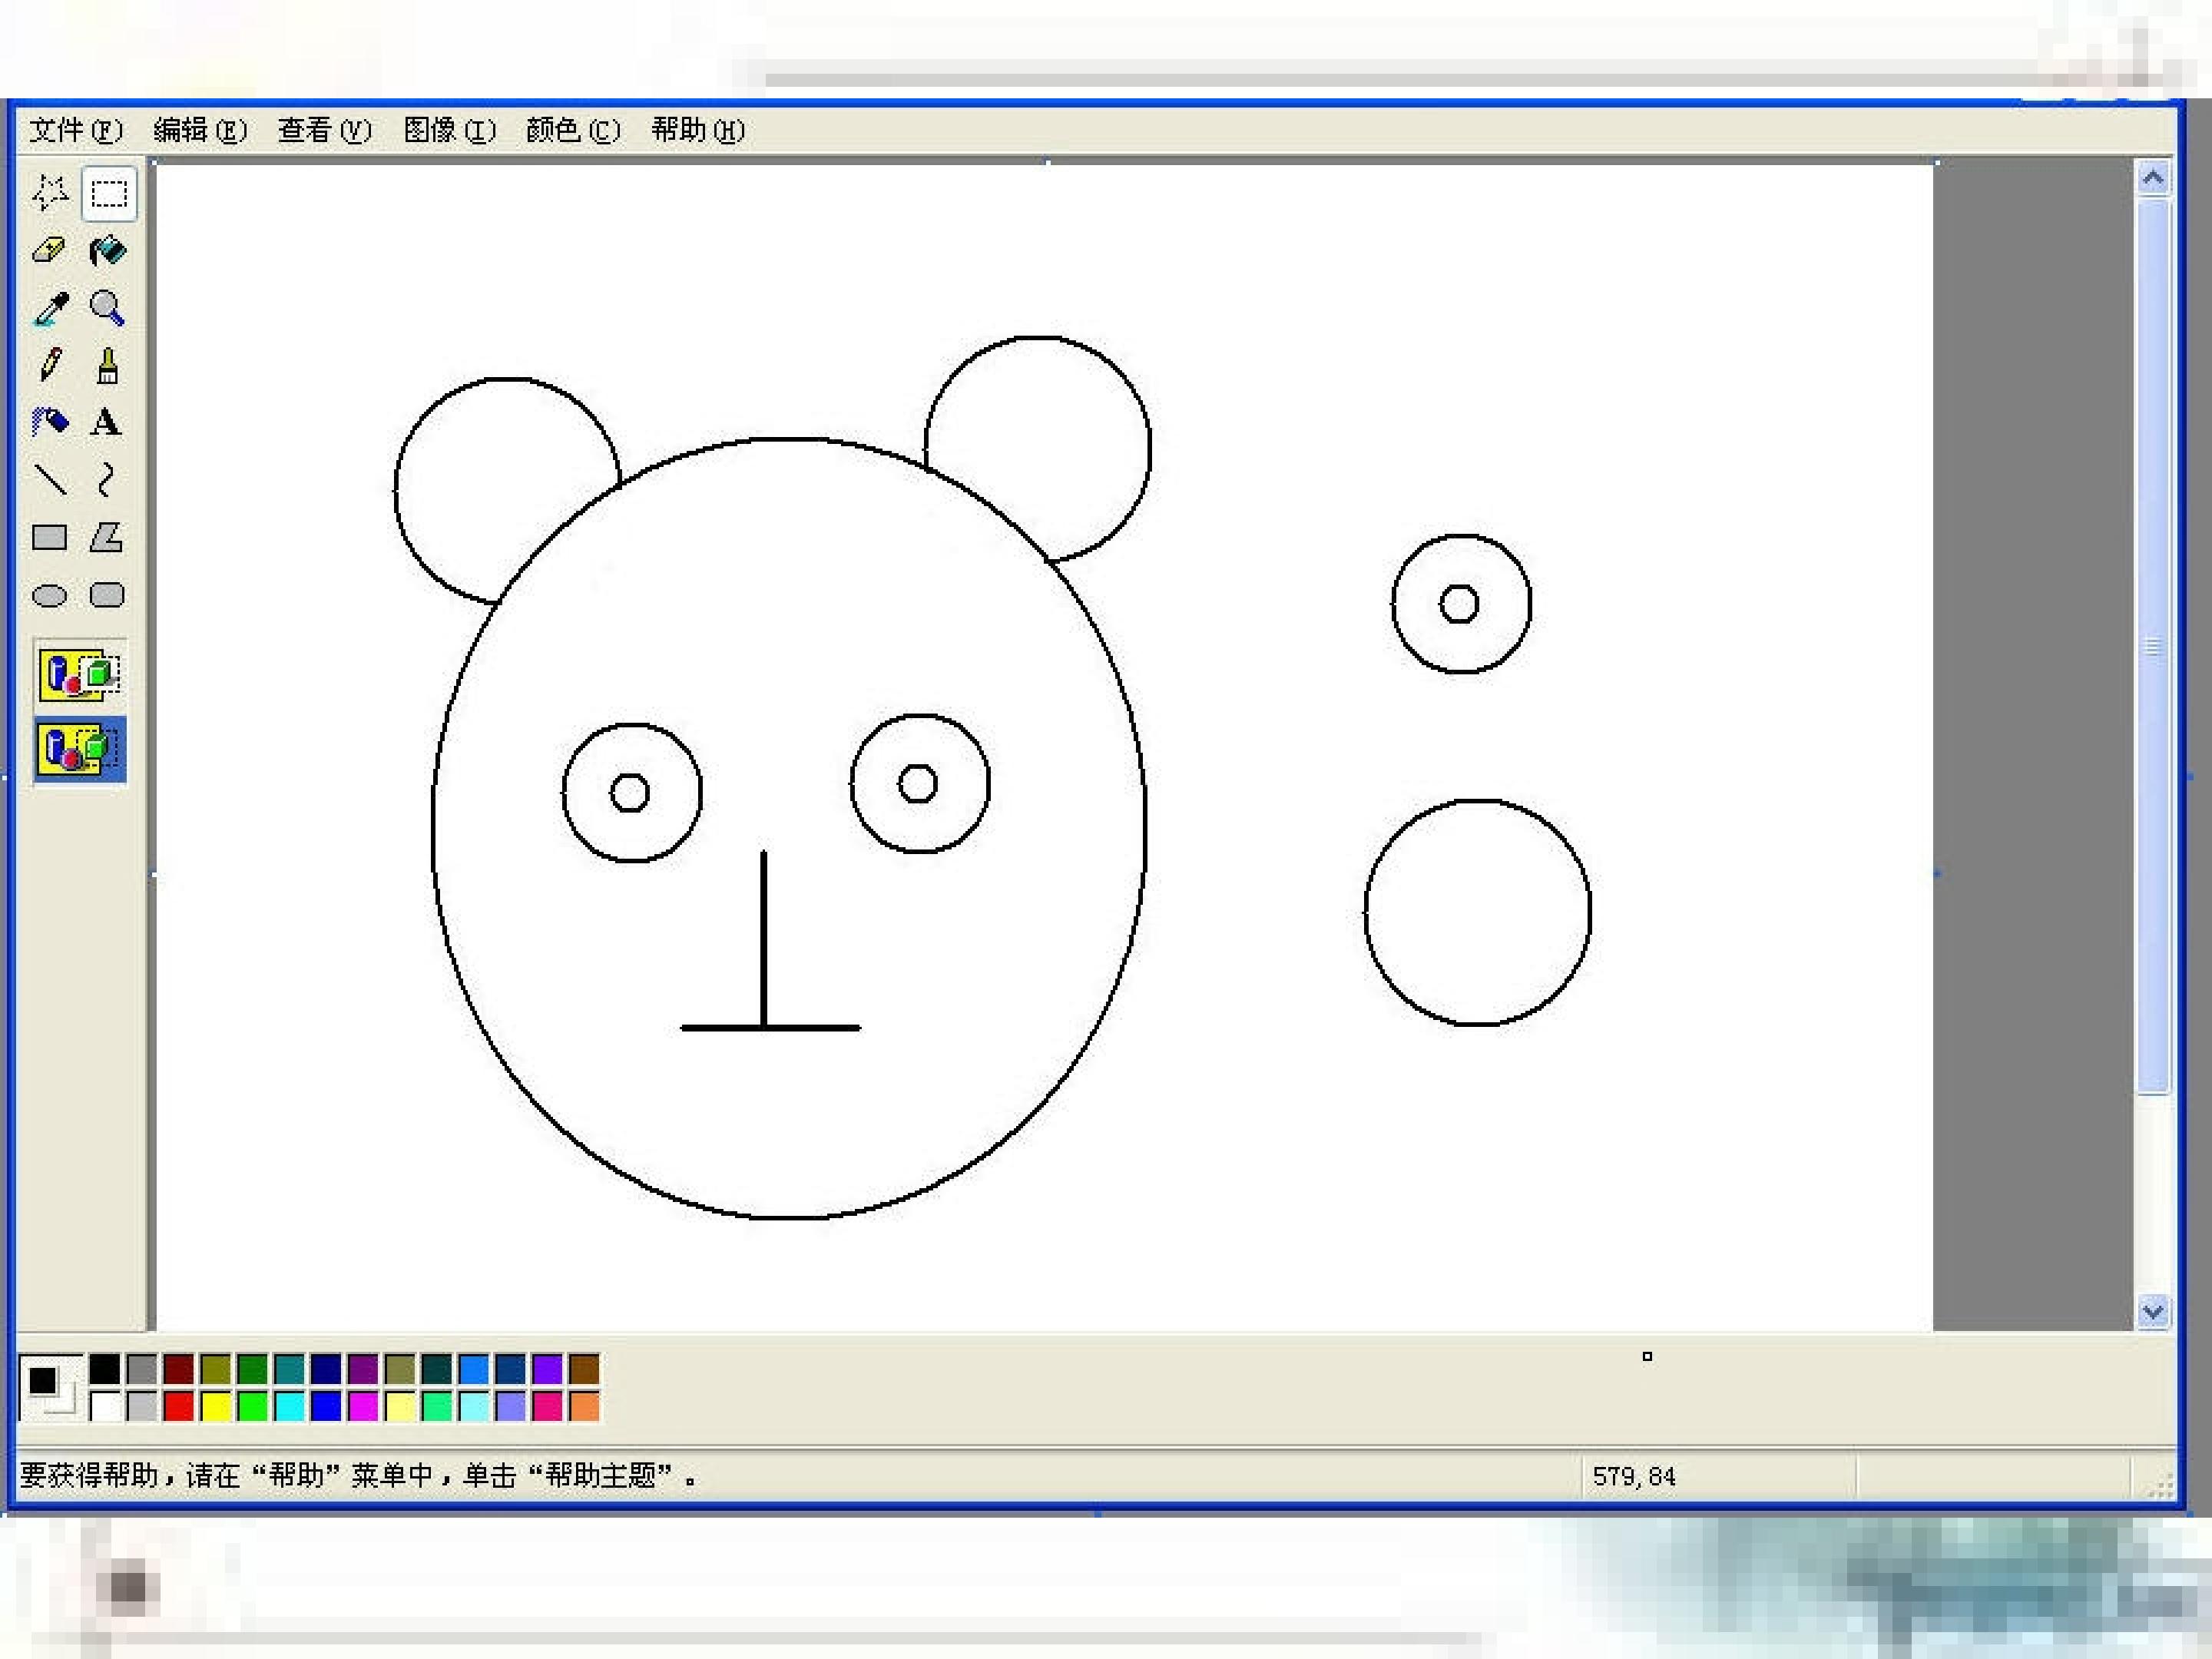
Task: Open the 编辑(E) menu
Action: click(x=200, y=130)
